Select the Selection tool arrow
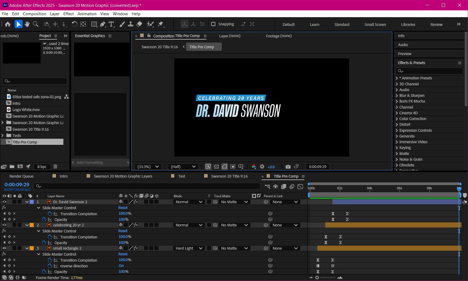Viewport: 468px width, 281px height. [18, 24]
